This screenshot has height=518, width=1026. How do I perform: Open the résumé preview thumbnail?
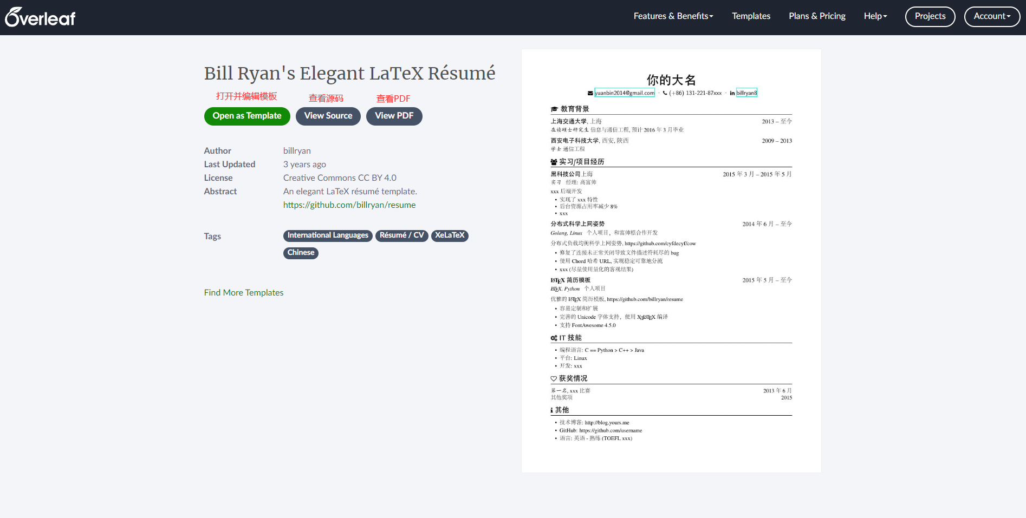coord(671,261)
